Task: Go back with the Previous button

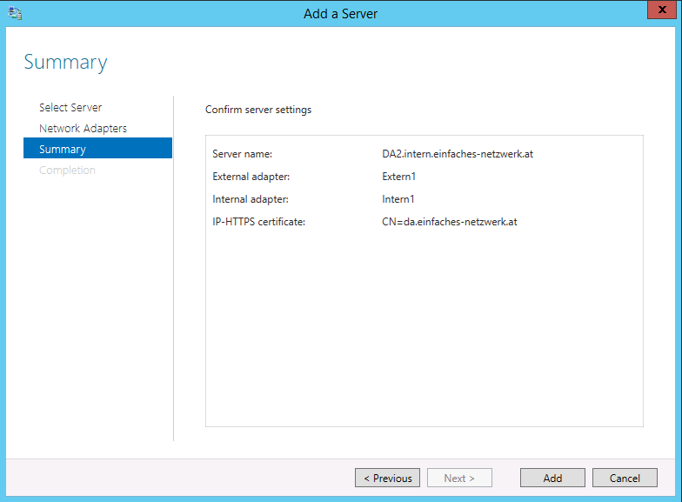Action: pos(388,478)
